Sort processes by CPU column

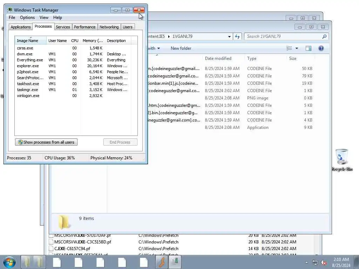coord(75,41)
